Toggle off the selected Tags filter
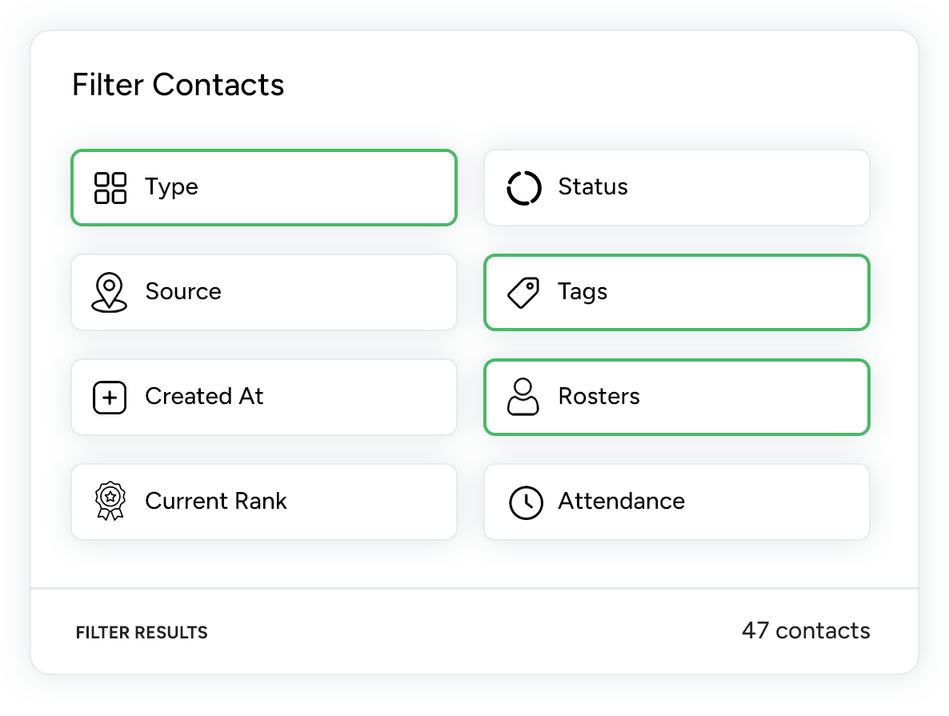Viewport: 949px width, 716px height. (676, 293)
